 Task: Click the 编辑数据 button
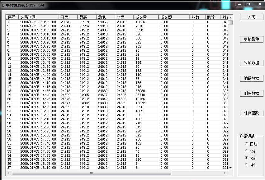coord(251,78)
